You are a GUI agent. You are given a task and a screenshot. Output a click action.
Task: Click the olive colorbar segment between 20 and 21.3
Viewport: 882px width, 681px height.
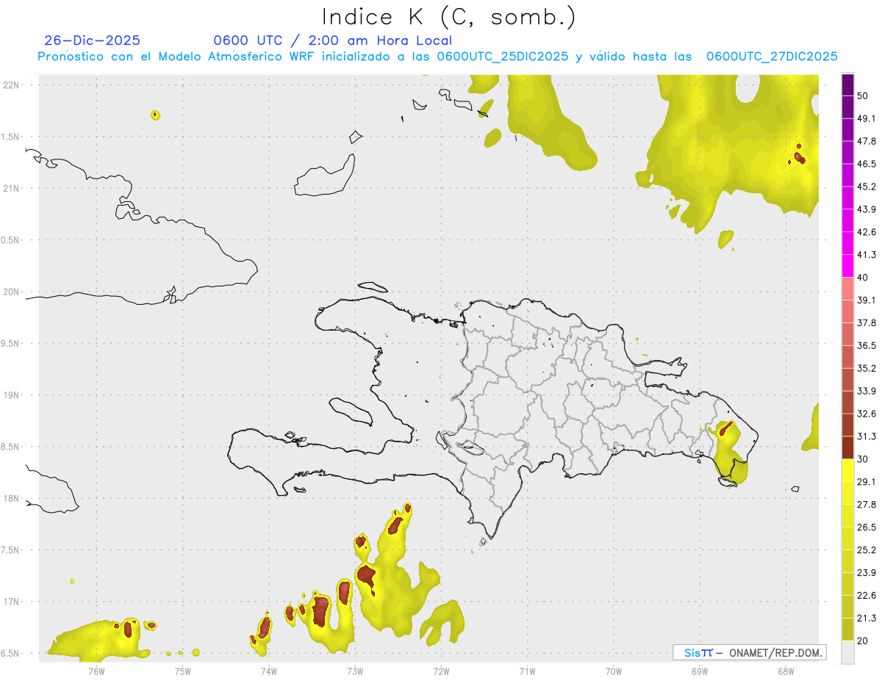tap(847, 629)
